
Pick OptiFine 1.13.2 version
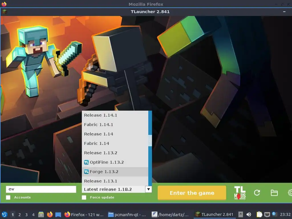pos(115,162)
